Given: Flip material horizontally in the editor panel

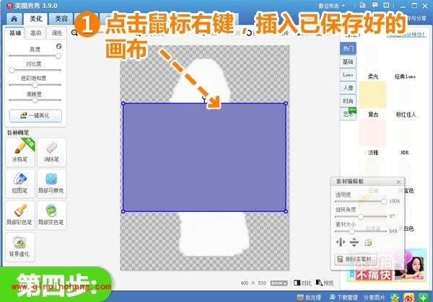Looking at the screenshot, I should tap(339, 243).
